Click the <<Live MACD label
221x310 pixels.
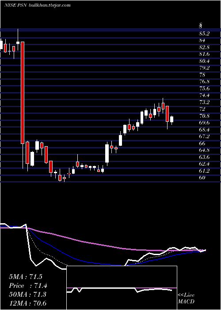186,298
